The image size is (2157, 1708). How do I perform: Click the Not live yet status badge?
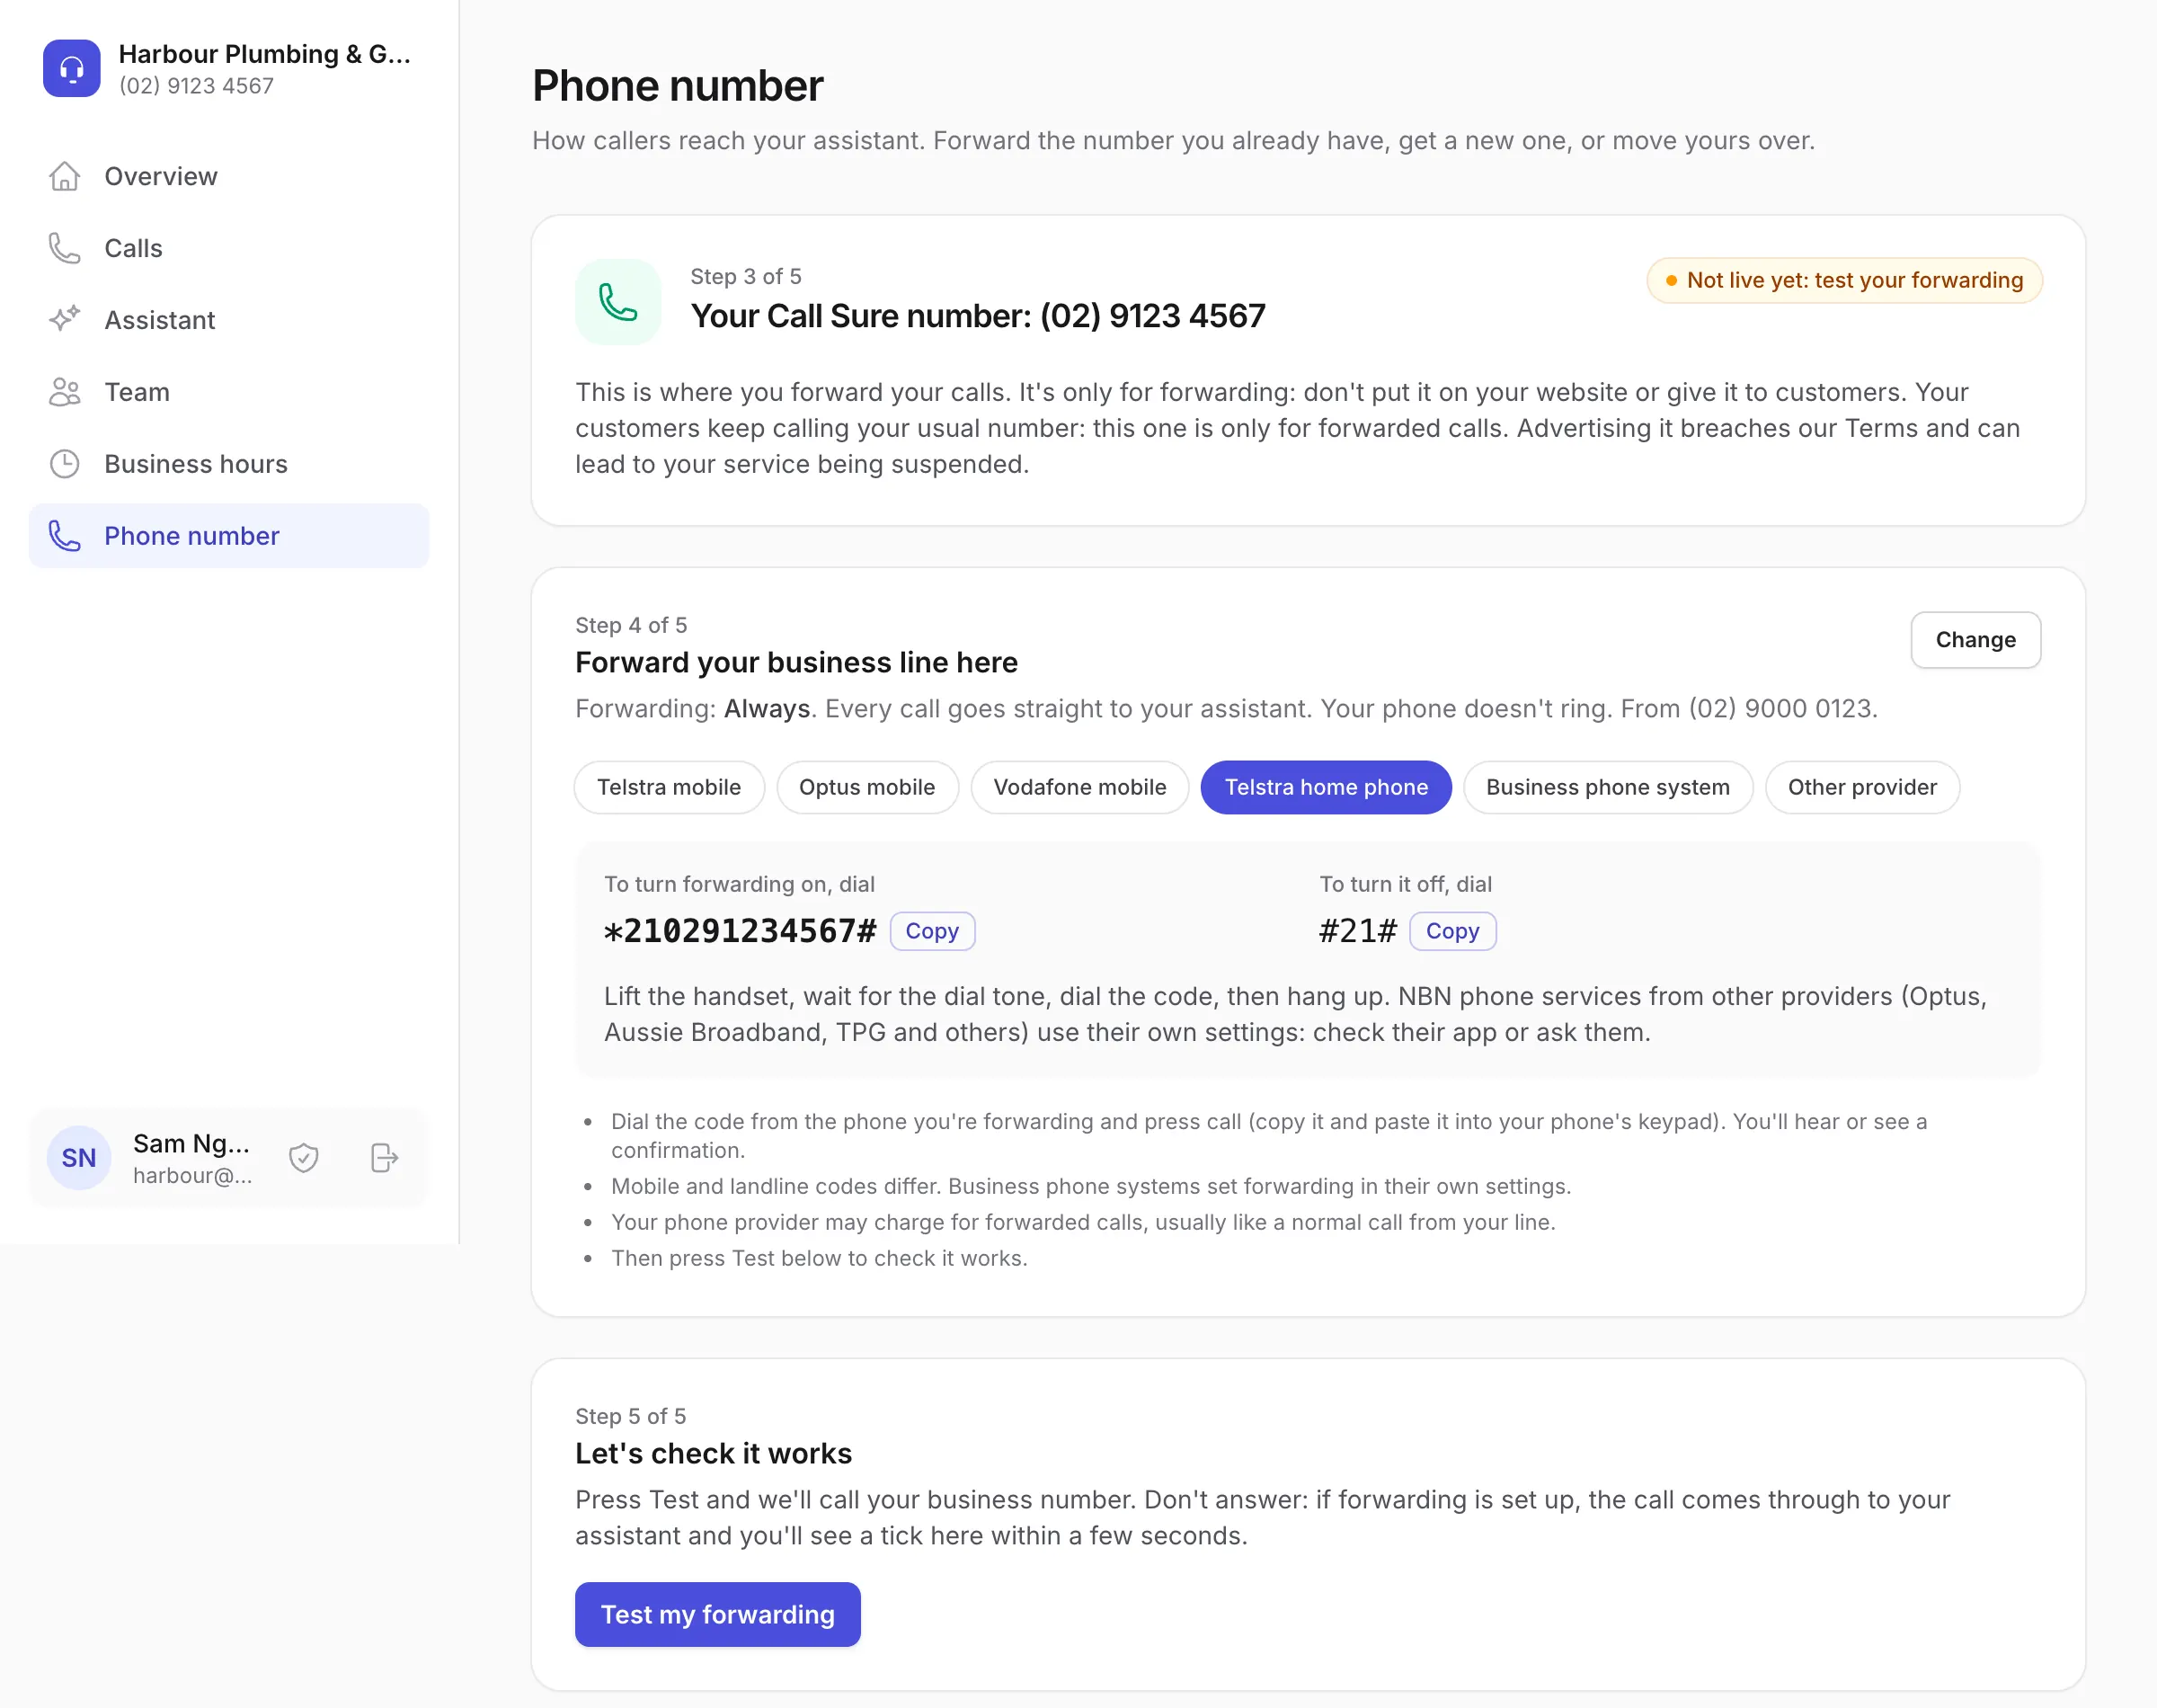click(x=1844, y=281)
